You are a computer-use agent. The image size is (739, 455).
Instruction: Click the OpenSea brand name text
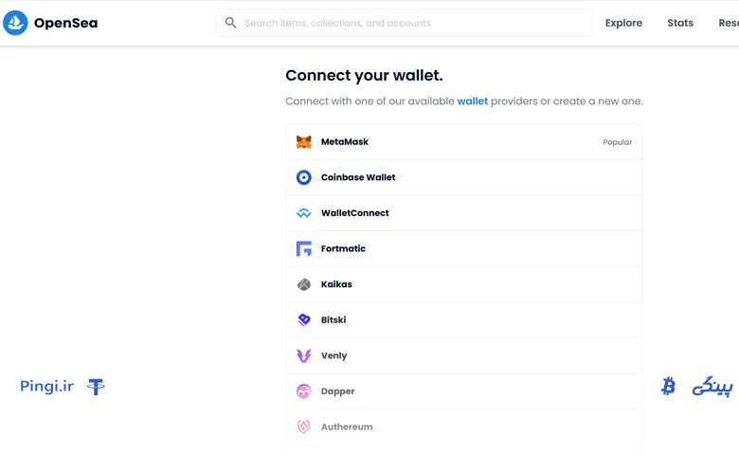point(66,23)
